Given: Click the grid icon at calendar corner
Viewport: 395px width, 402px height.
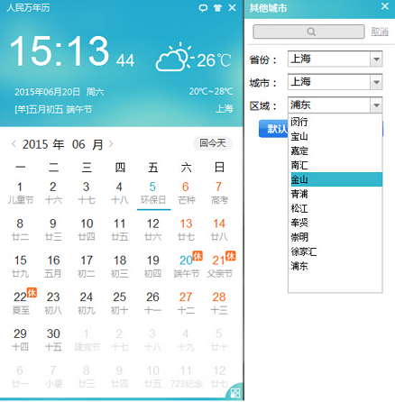Looking at the screenshot, I should click(x=235, y=392).
